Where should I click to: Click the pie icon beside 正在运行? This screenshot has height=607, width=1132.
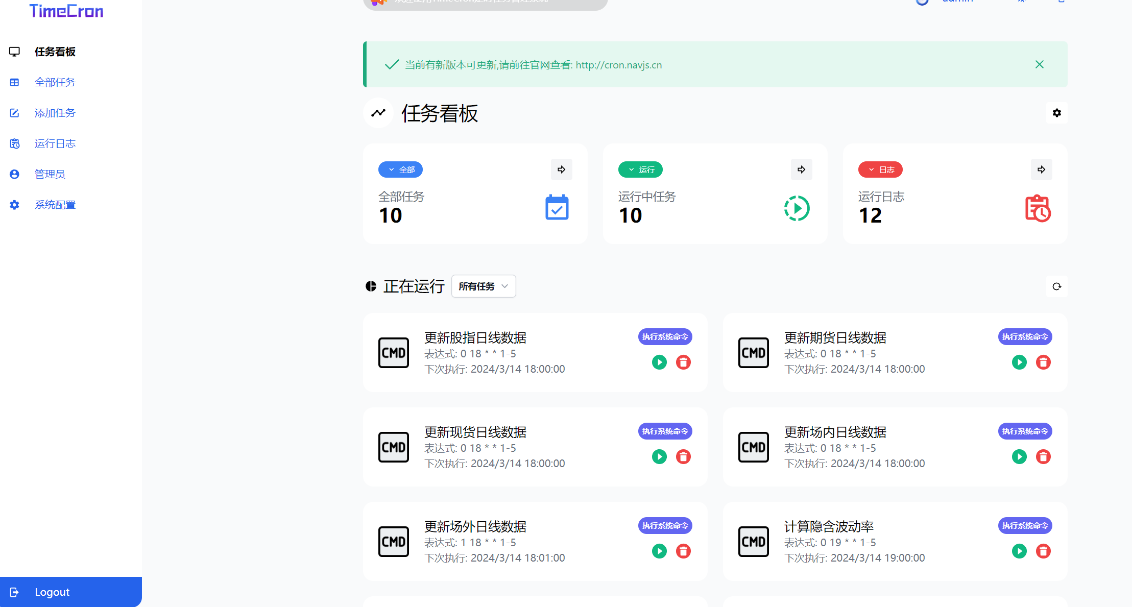[371, 286]
